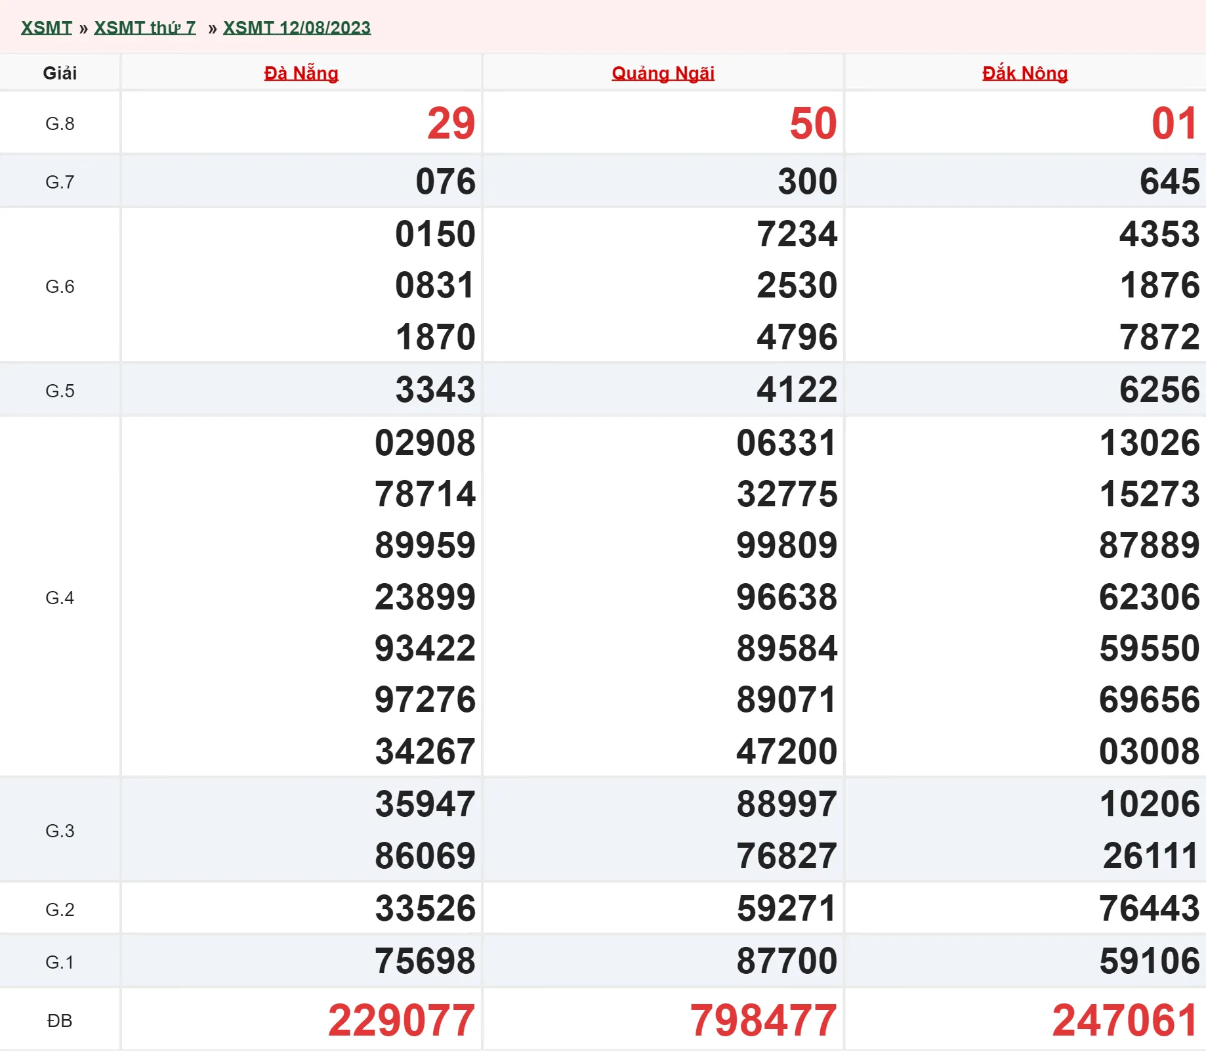Select the G.8 result 50 for Quảng Ngãi

pos(813,123)
